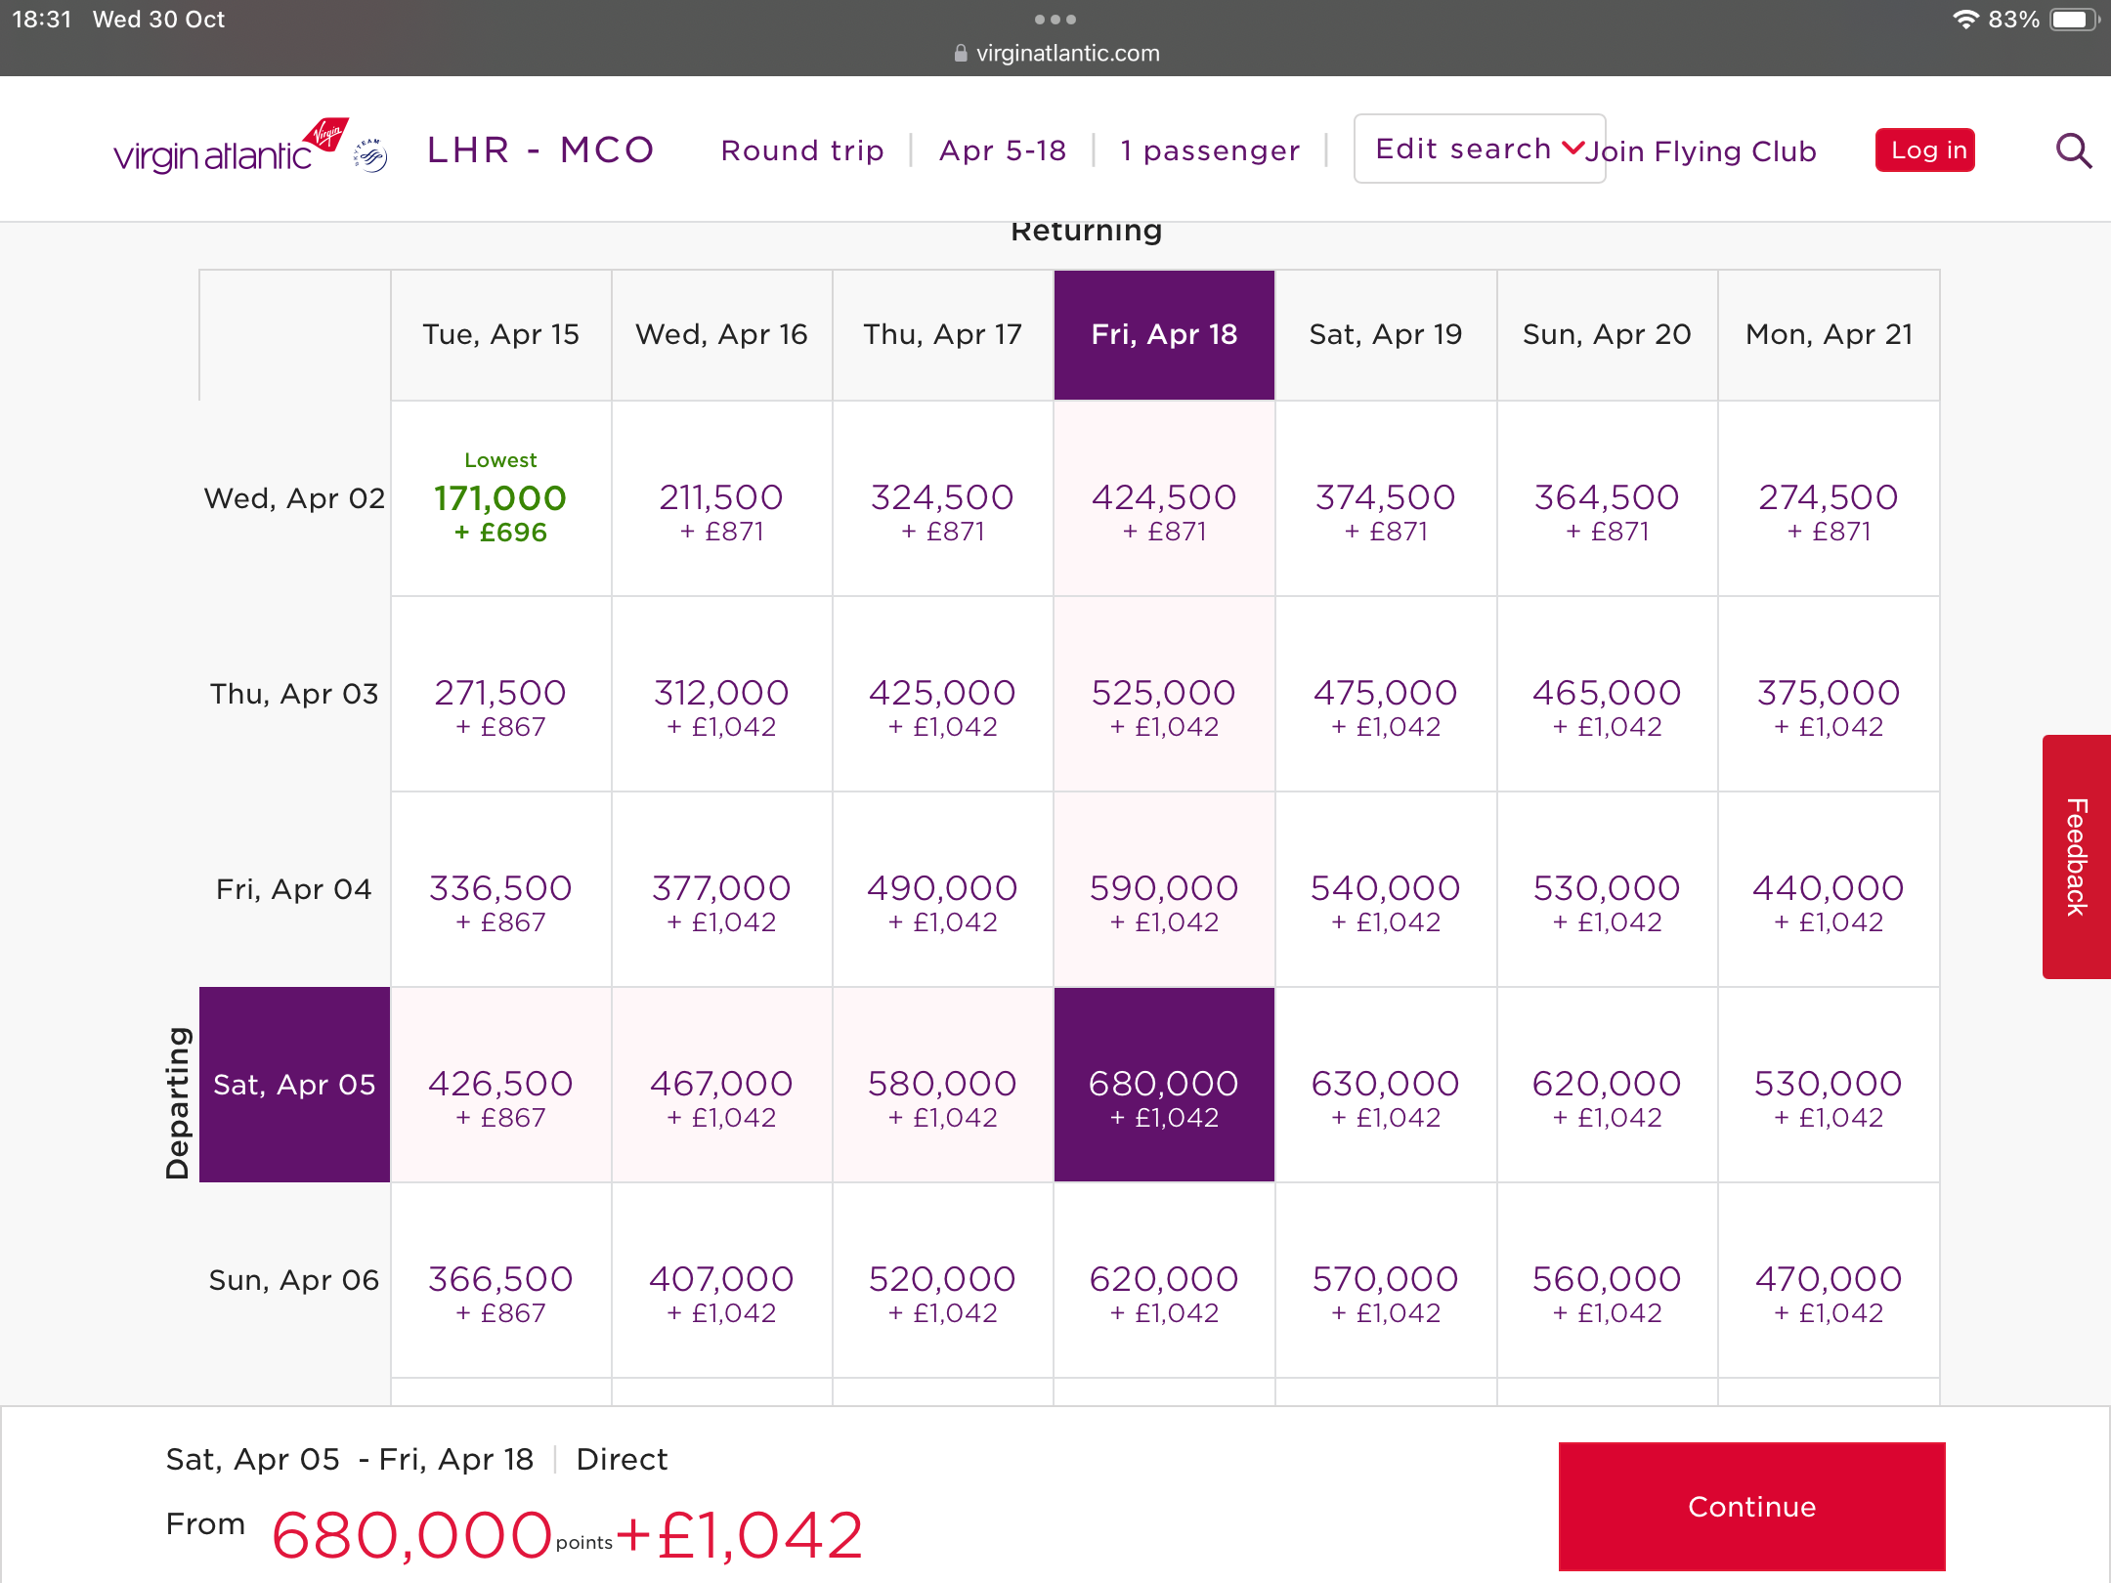
Task: Open the Virgin Atlantic home logo
Action: 231,147
